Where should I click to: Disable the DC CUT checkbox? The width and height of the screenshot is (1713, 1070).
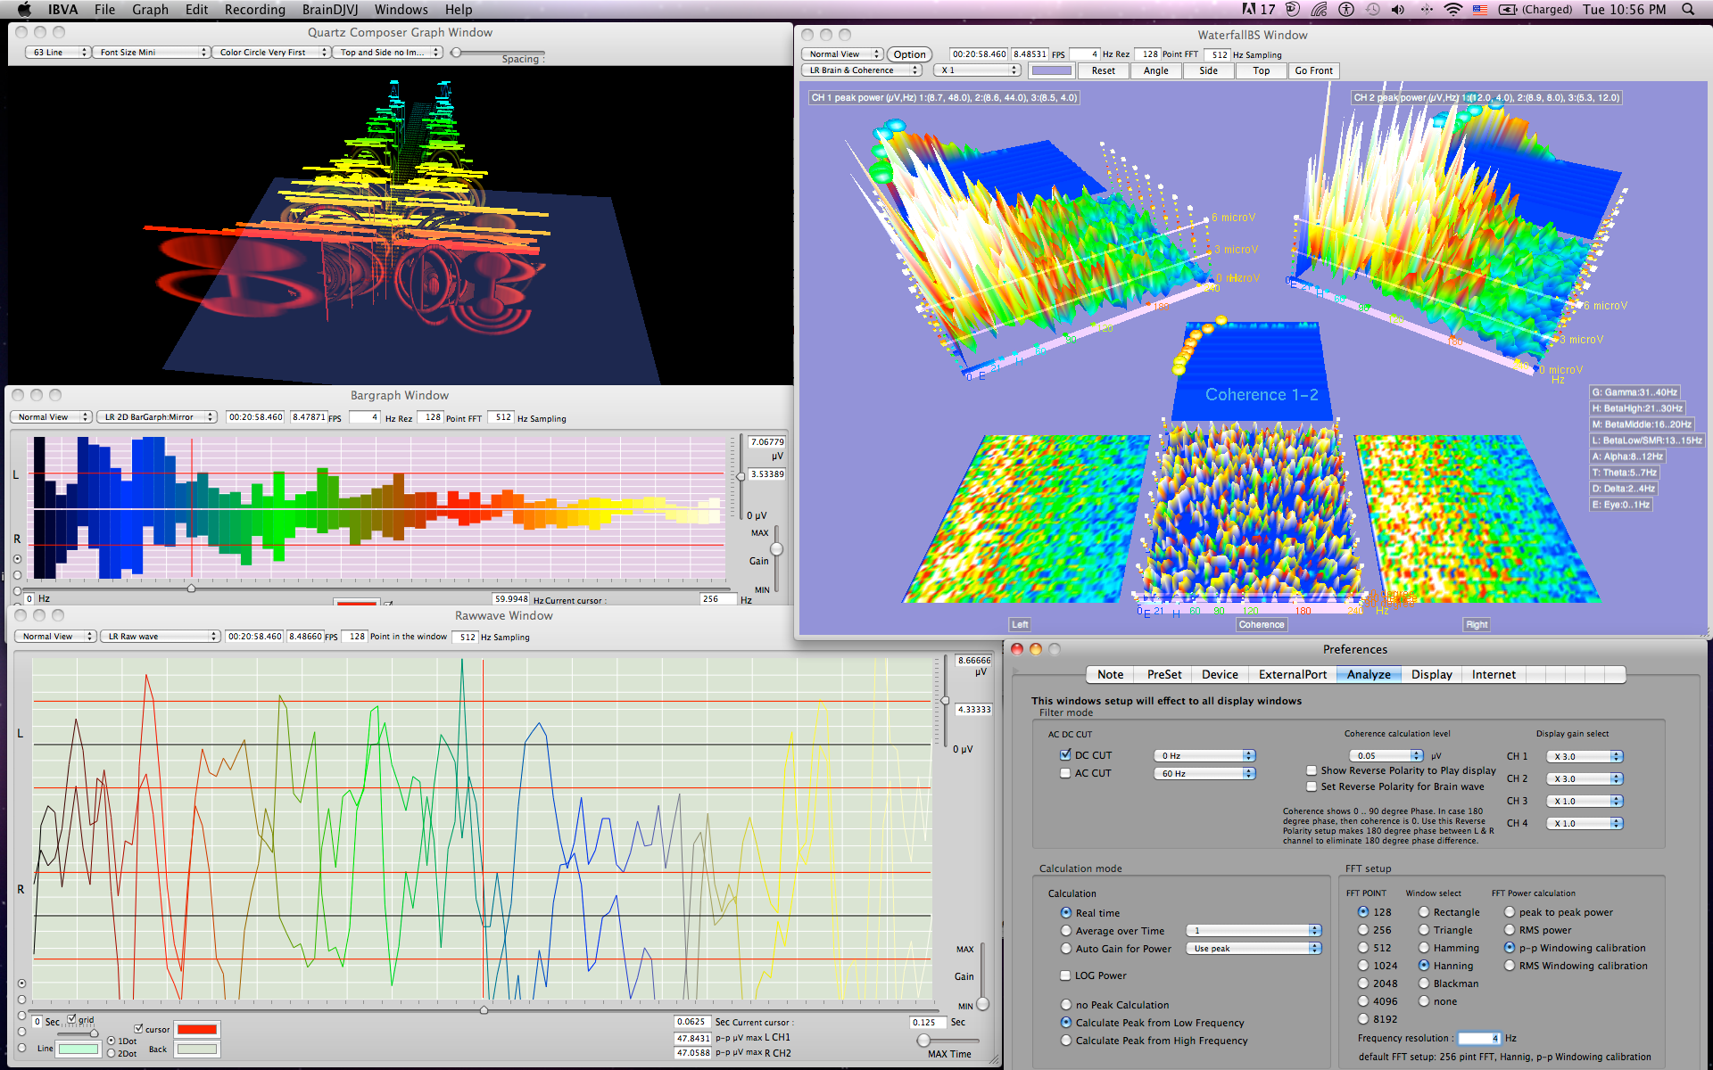(1066, 754)
